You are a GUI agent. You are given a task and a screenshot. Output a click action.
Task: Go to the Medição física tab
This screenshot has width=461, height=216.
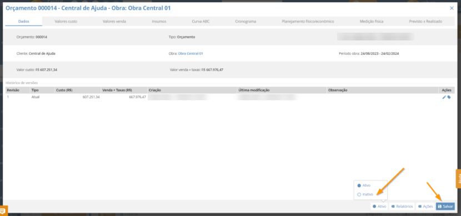pyautogui.click(x=372, y=22)
